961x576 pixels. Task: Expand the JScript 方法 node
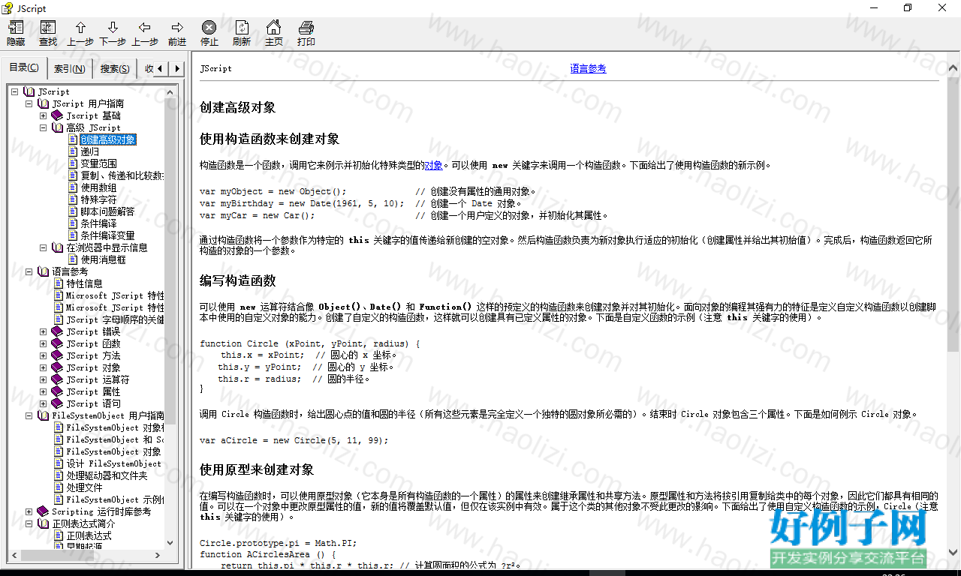(43, 355)
